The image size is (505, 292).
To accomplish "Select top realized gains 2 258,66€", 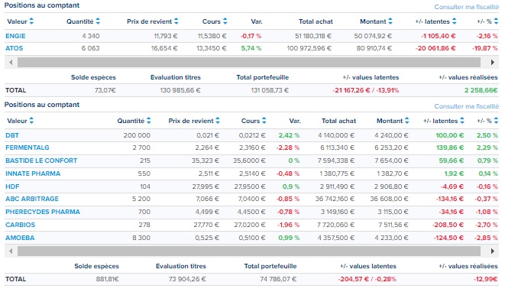I will coord(481,90).
